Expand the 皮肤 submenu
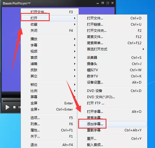Viewport: 155px width, 148px height. [49, 70]
